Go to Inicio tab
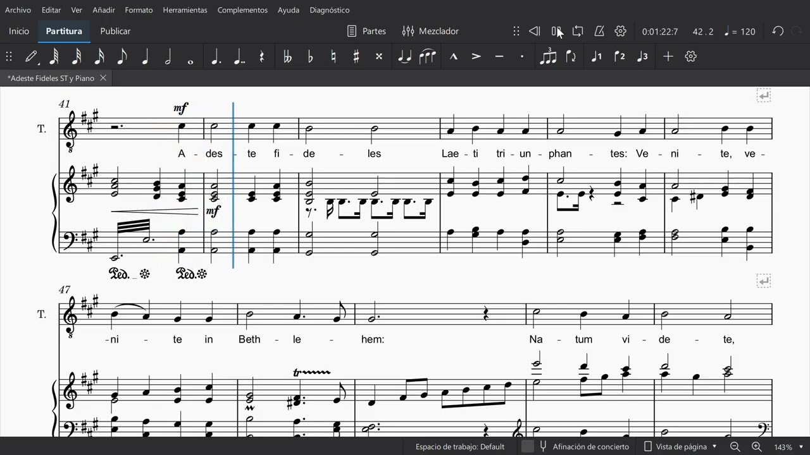Image resolution: width=810 pixels, height=455 pixels. tap(19, 31)
